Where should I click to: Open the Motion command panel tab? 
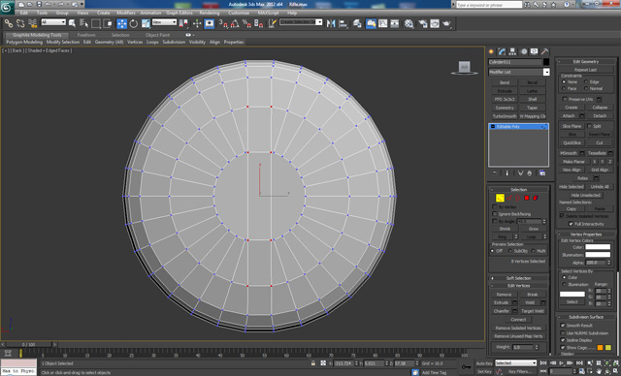524,51
